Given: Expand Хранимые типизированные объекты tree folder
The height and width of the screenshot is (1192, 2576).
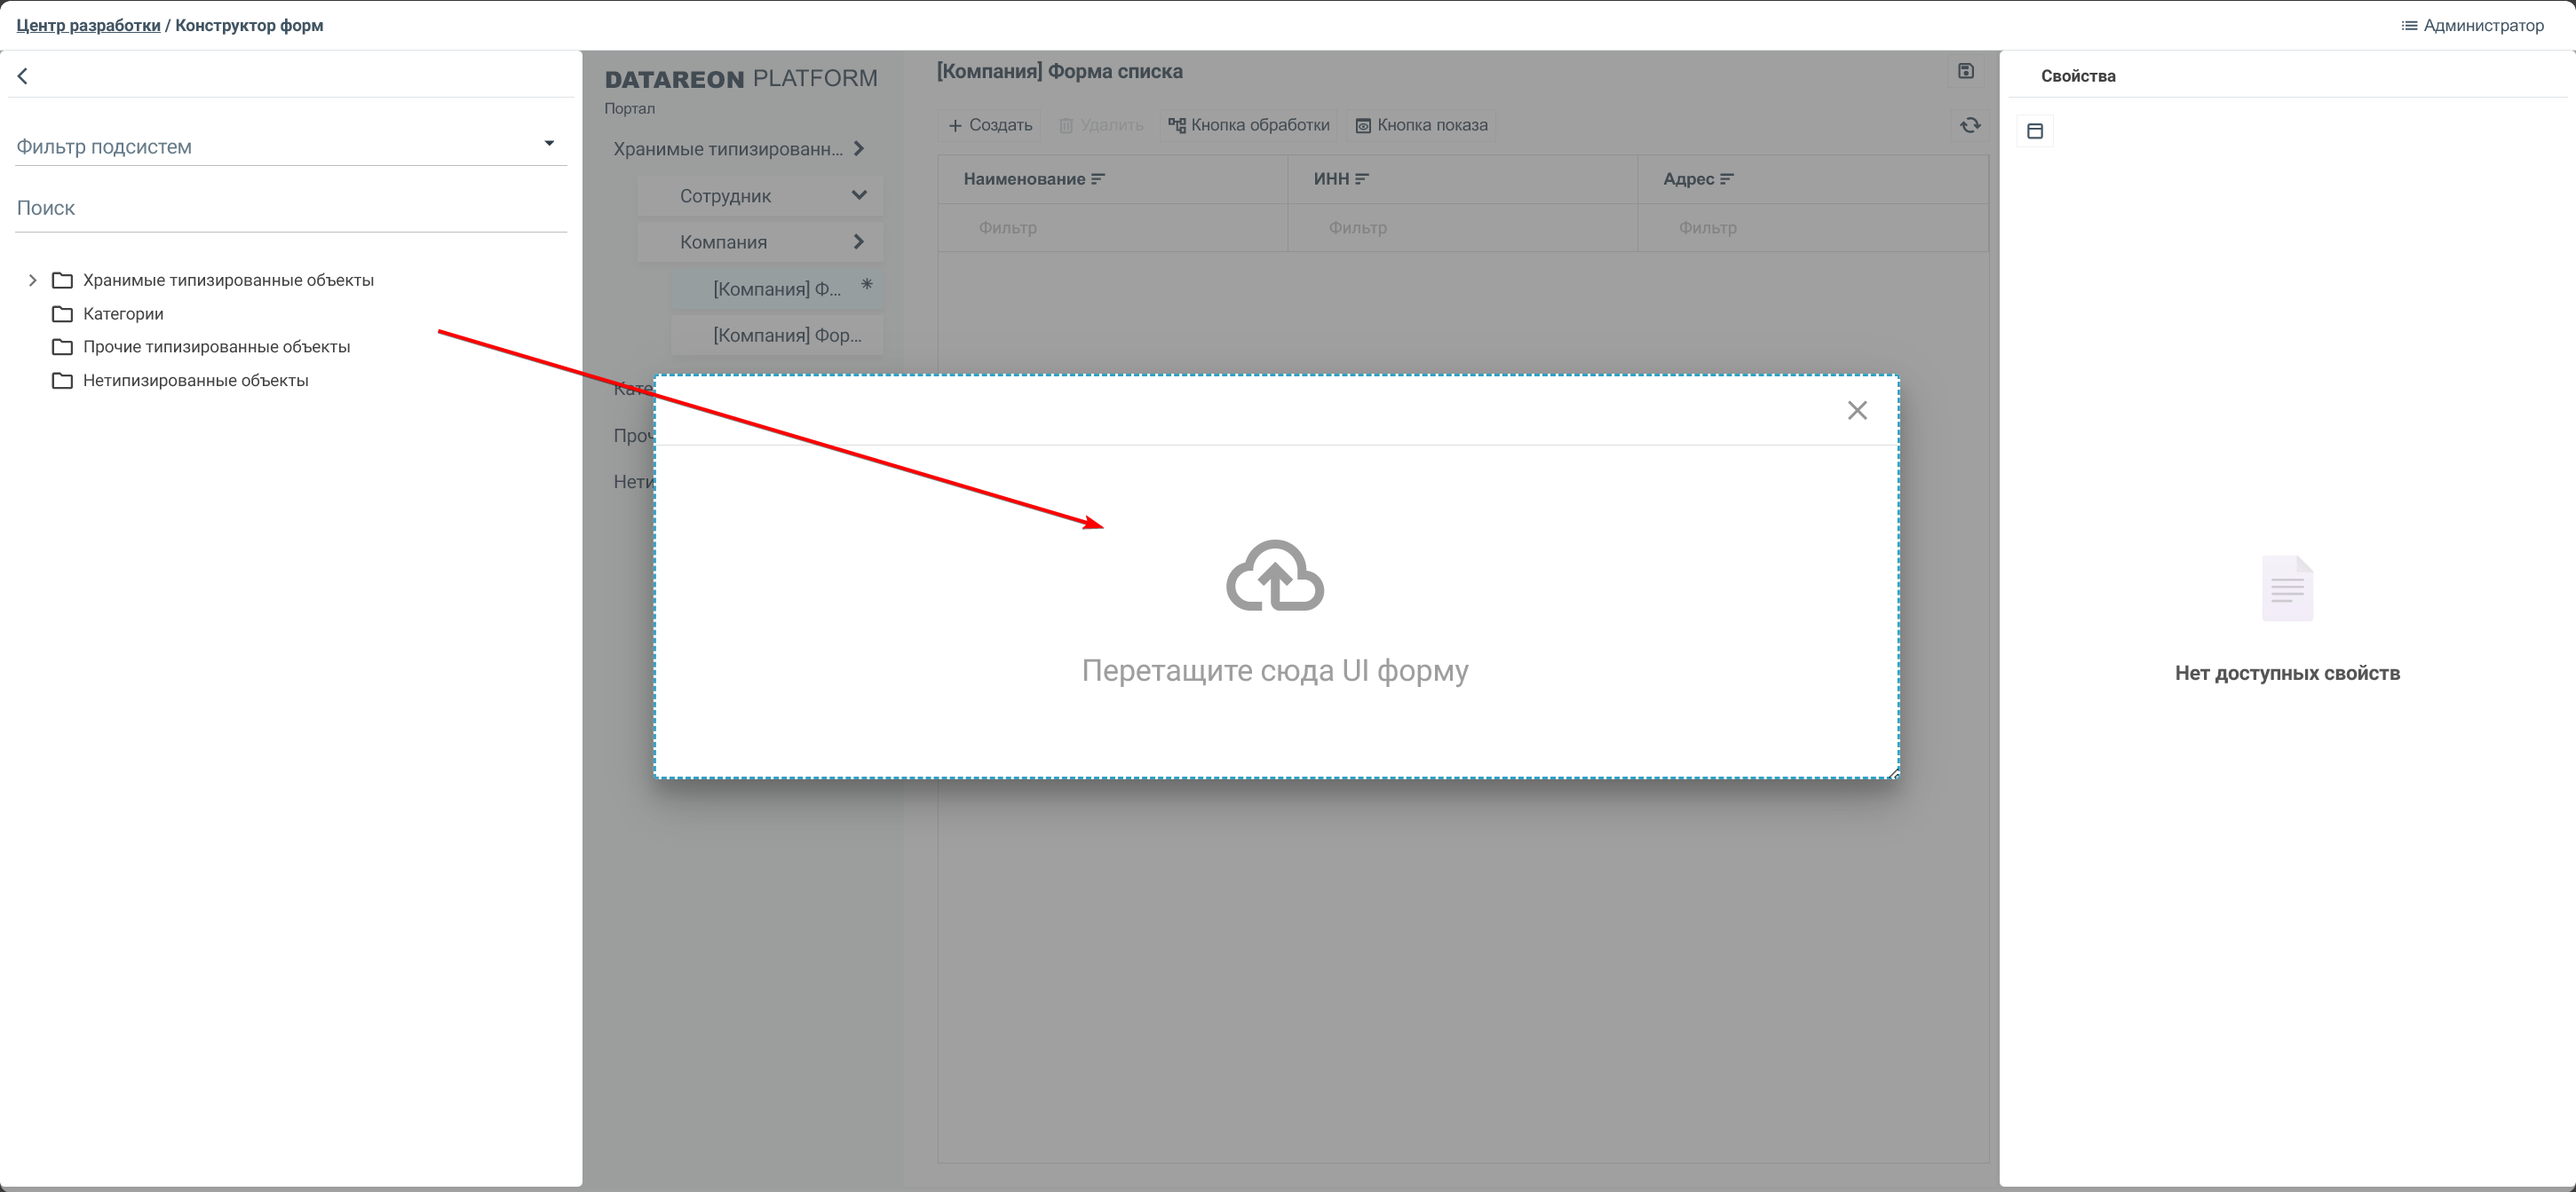Looking at the screenshot, I should tap(33, 280).
